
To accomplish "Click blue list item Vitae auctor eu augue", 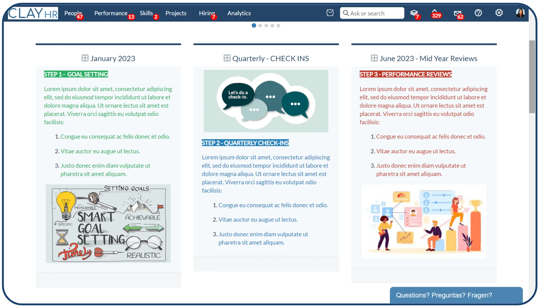I will (x=258, y=219).
